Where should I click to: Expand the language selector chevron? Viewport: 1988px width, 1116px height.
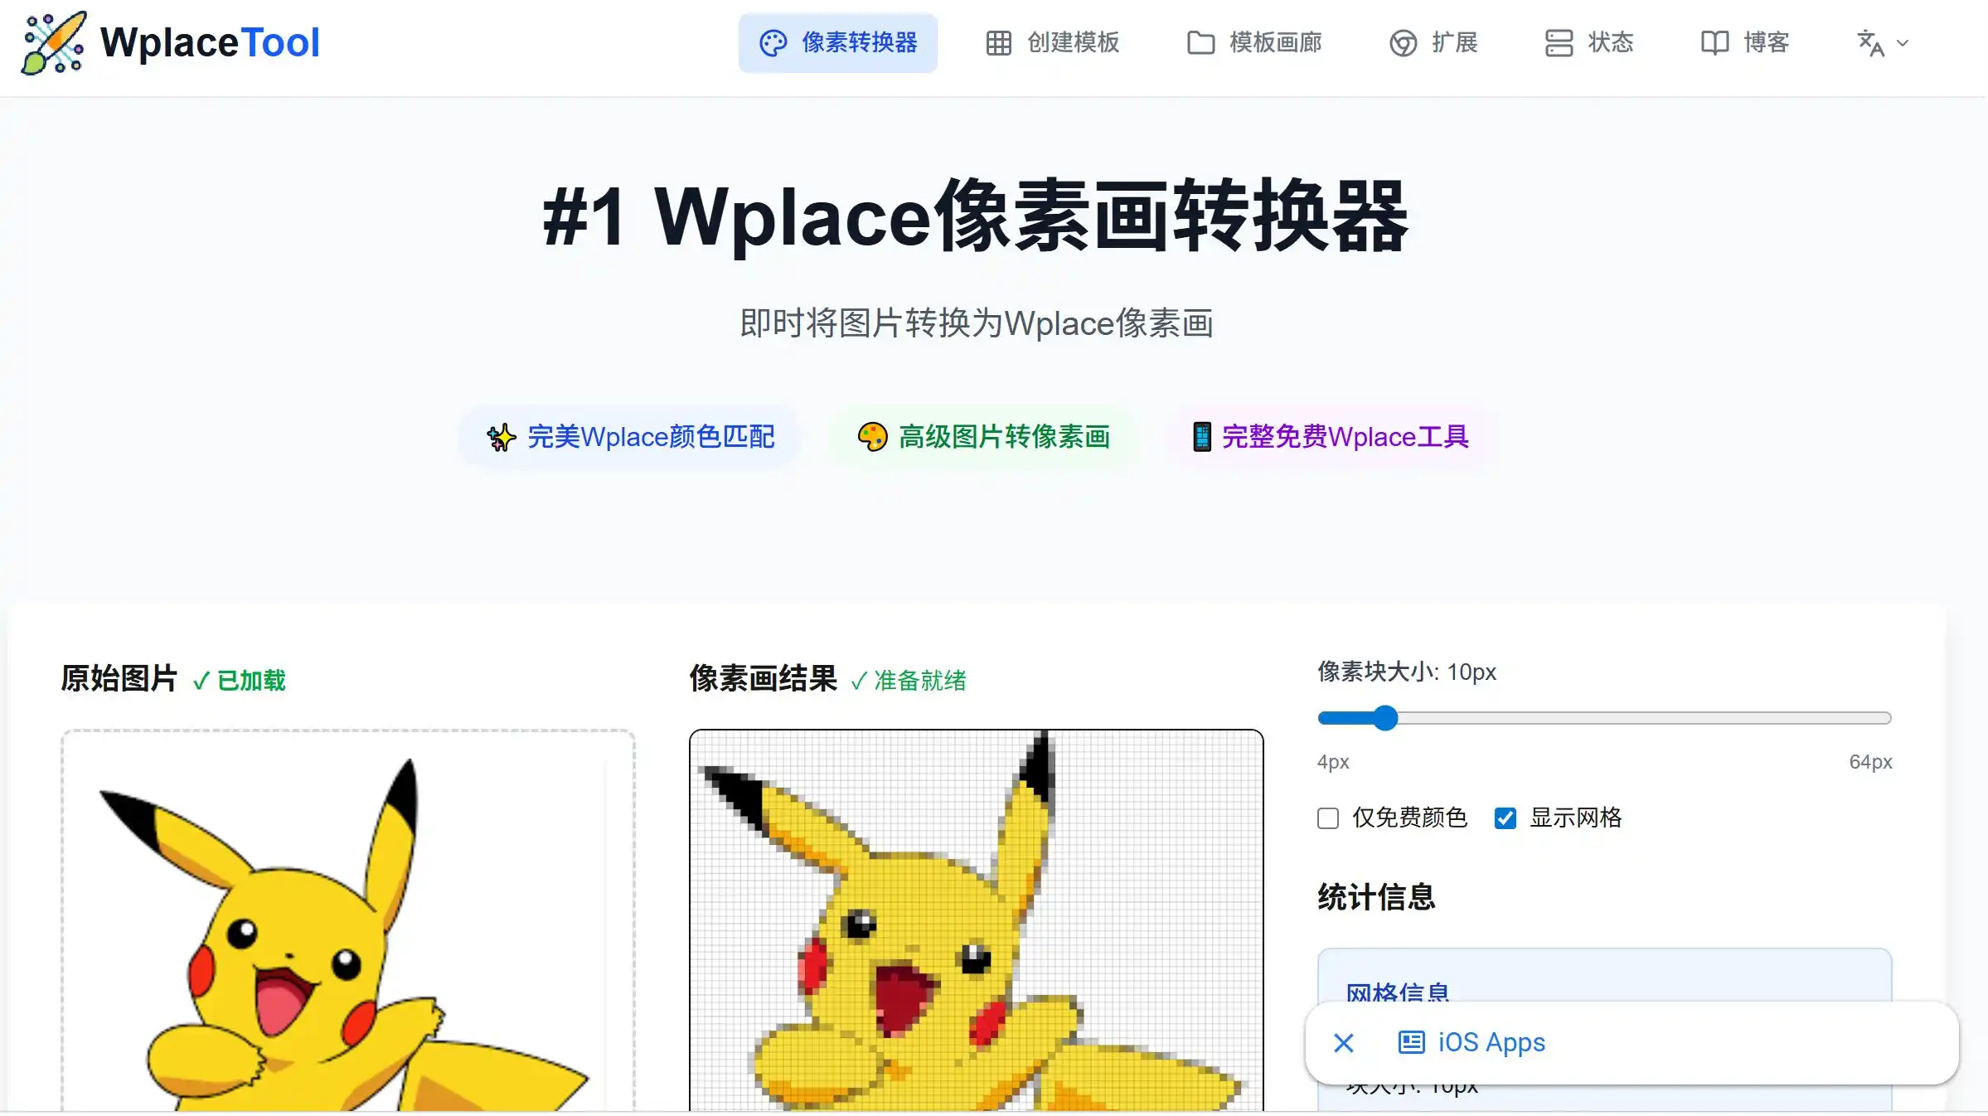click(x=1903, y=43)
